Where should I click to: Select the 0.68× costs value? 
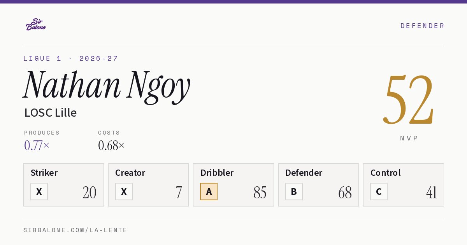pos(111,145)
